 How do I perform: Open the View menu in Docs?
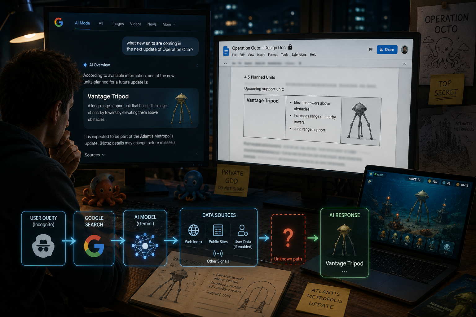[251, 55]
